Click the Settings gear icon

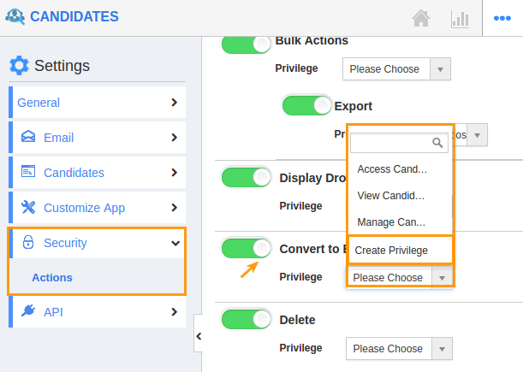[x=19, y=65]
